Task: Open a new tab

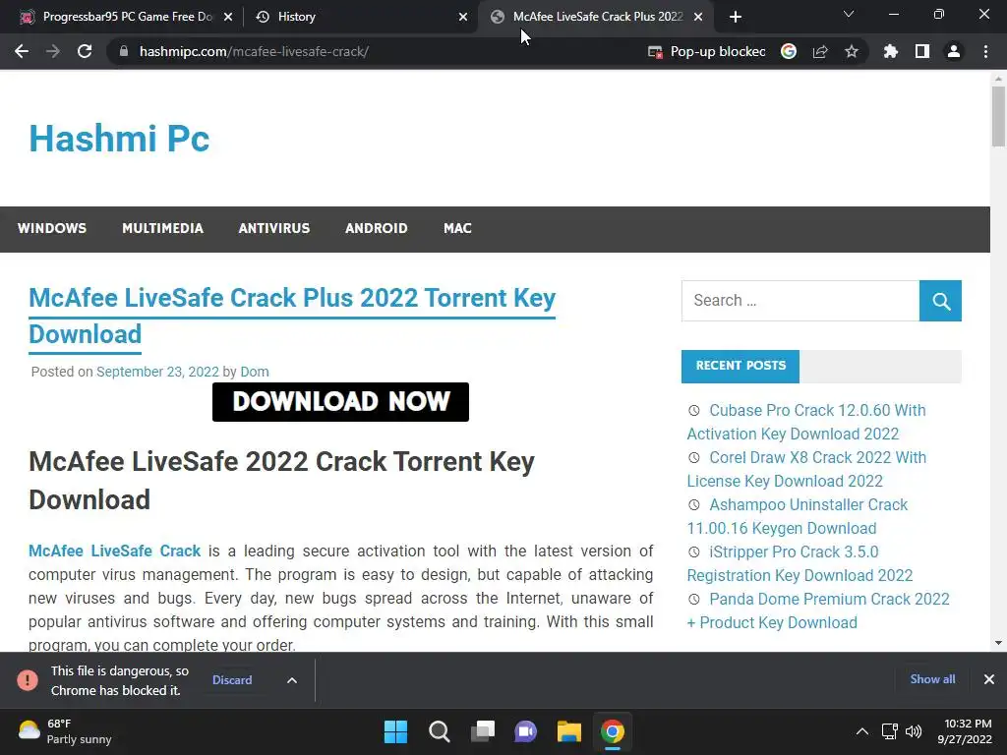Action: (736, 17)
